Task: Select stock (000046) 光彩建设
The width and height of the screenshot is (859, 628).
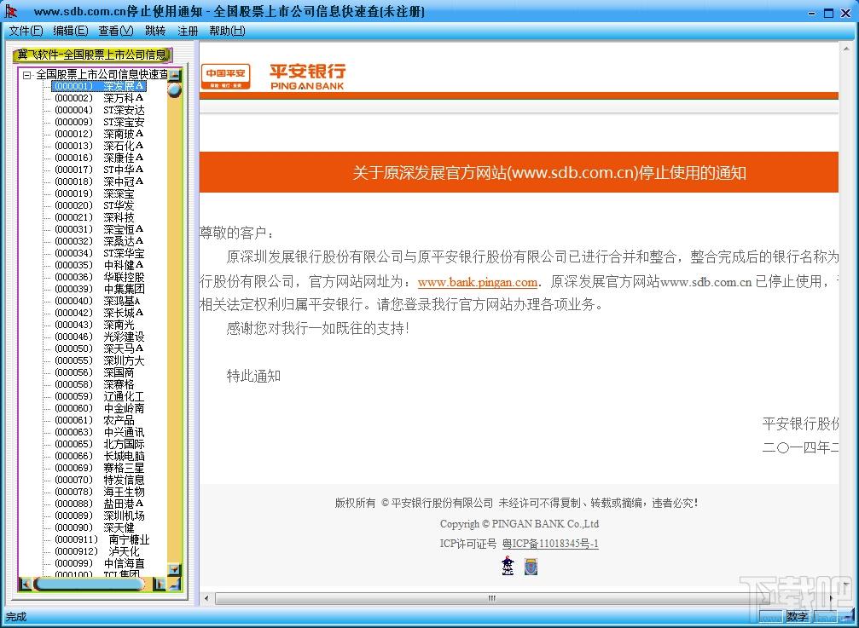Action: [x=100, y=337]
